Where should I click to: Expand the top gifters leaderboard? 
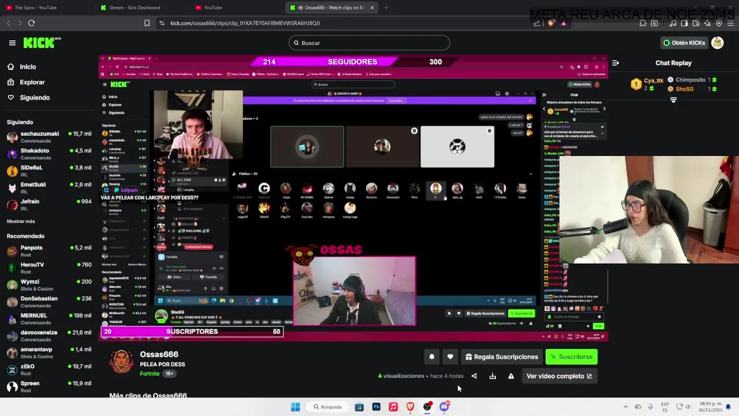pyautogui.click(x=673, y=100)
